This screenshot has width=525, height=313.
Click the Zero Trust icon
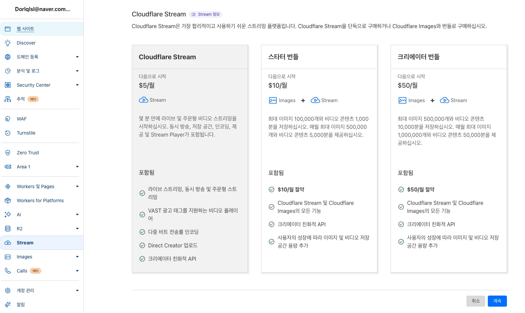click(8, 153)
